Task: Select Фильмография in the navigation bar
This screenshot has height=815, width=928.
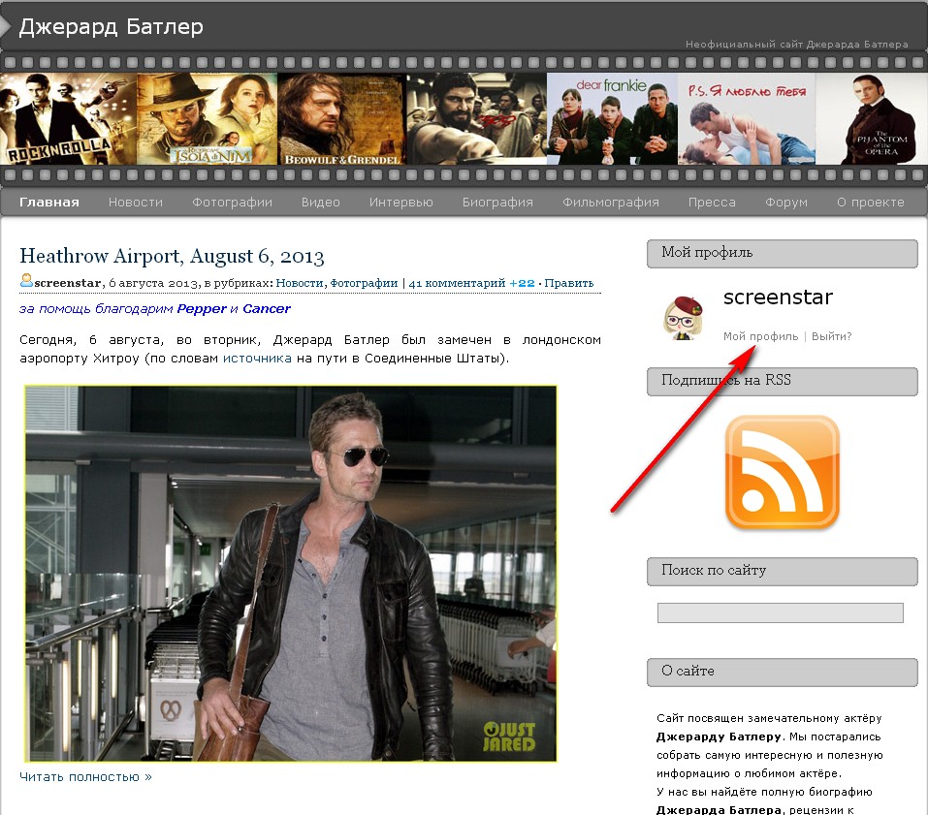Action: coord(610,203)
